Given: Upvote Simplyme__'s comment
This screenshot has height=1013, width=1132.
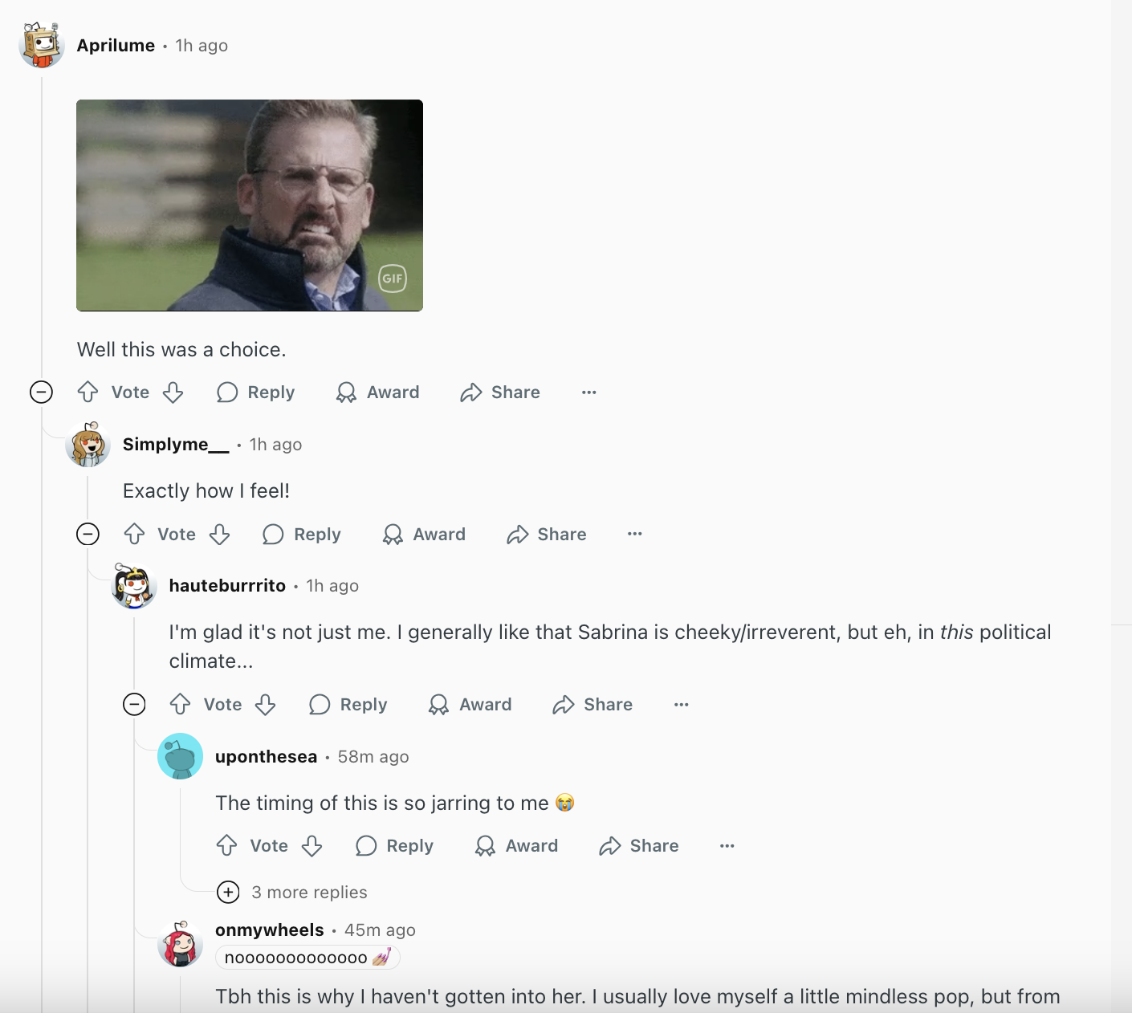Looking at the screenshot, I should click(134, 534).
